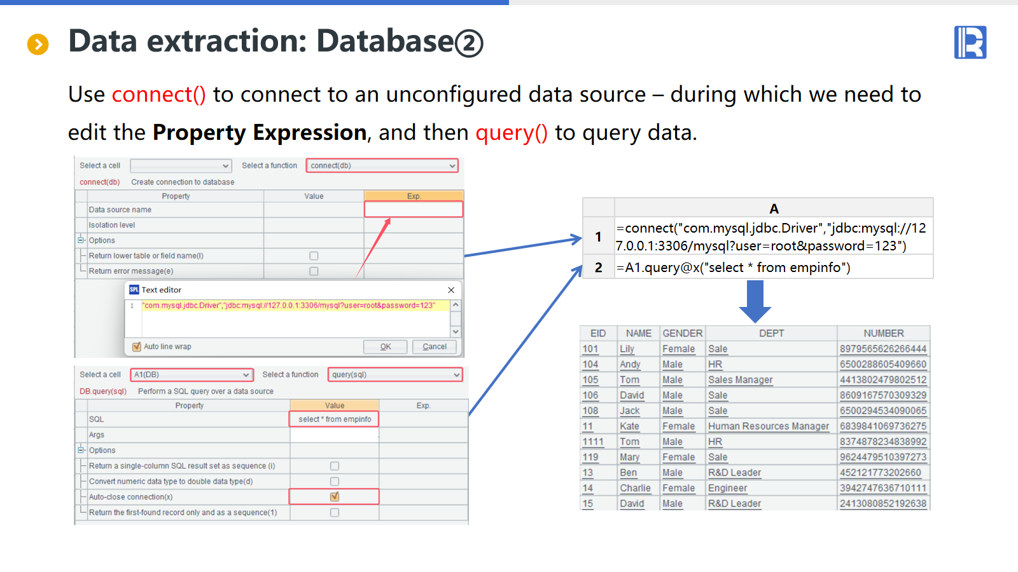Viewport: 1018px width, 572px height.
Task: Enable Return a single-column SQL result option
Action: click(335, 466)
